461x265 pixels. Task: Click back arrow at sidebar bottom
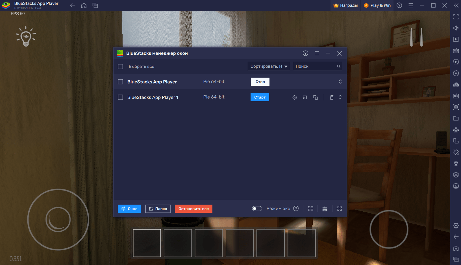coord(456,237)
